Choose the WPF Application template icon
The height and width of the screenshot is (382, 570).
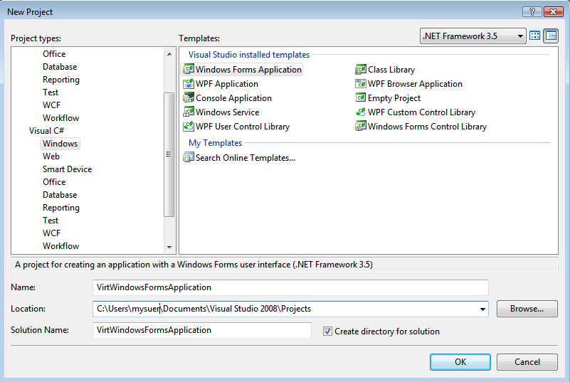pyautogui.click(x=189, y=84)
